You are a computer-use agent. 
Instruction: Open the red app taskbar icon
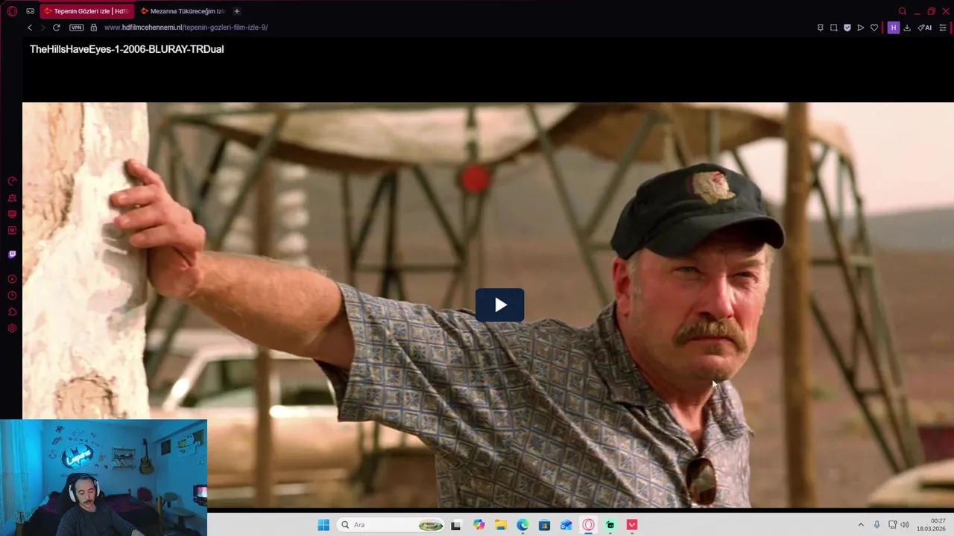[632, 525]
